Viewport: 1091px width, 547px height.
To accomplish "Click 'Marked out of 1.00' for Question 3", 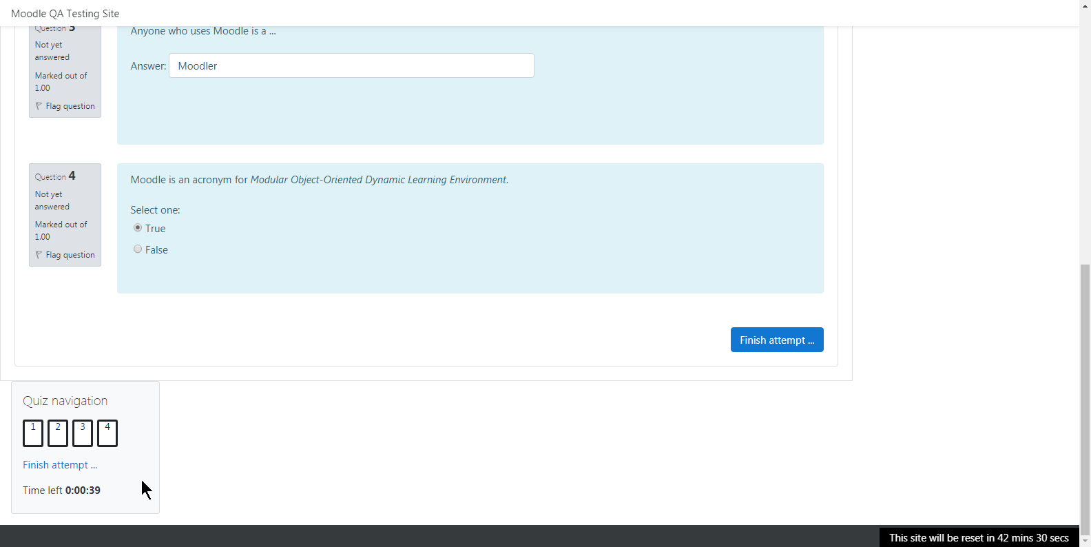I will pyautogui.click(x=61, y=82).
